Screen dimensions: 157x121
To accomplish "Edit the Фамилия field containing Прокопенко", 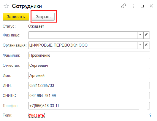I will [x=89, y=55].
